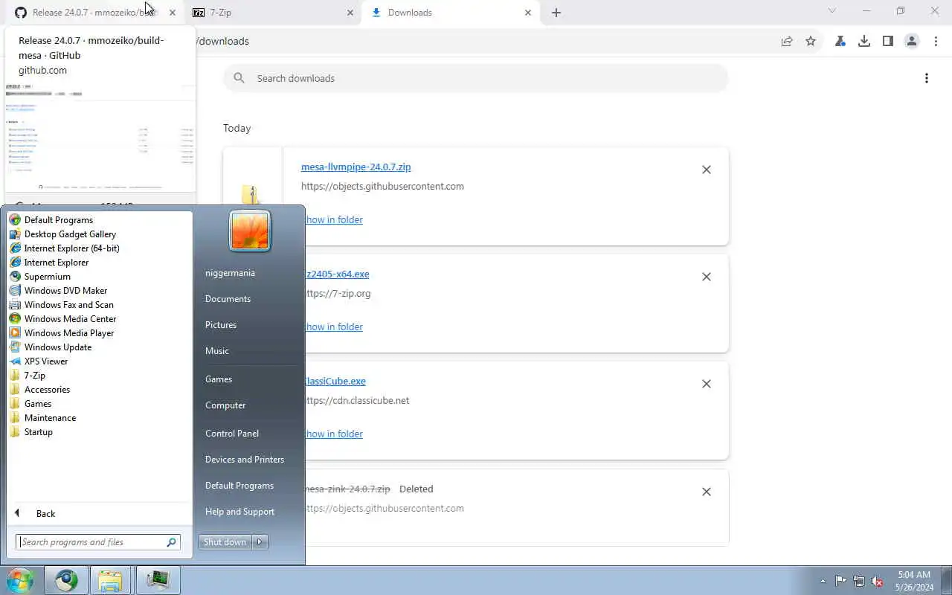Toggle the side panel icon

click(888, 42)
